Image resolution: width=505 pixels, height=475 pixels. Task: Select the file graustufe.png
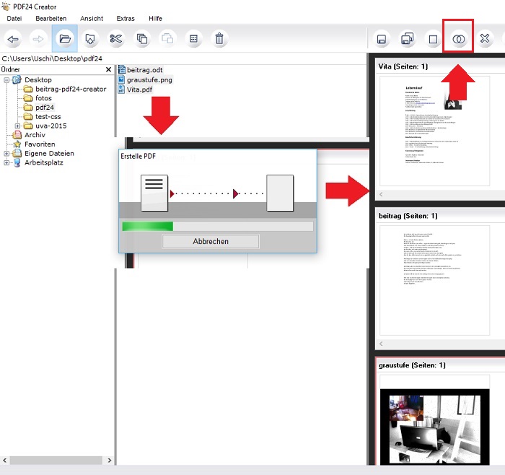coord(149,79)
